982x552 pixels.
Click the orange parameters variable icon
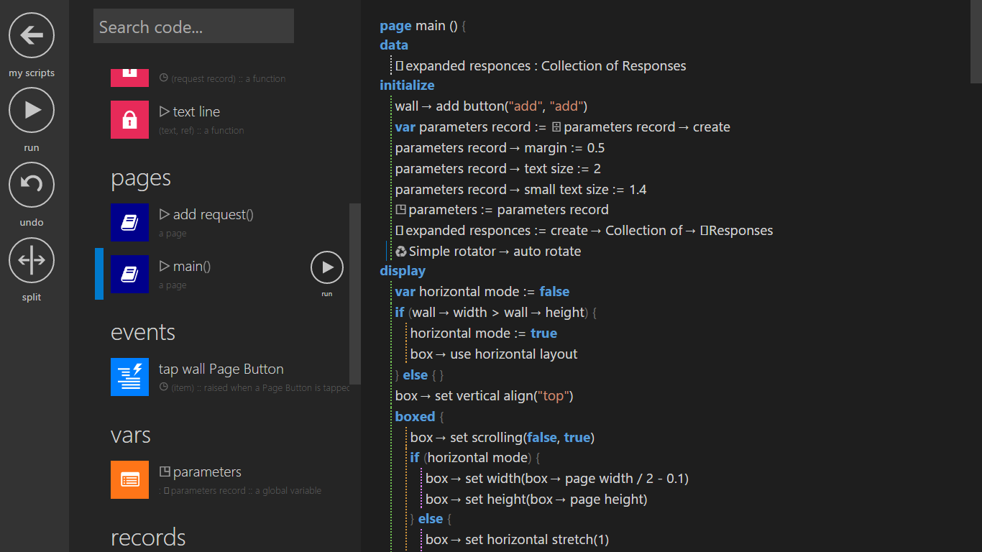point(129,479)
